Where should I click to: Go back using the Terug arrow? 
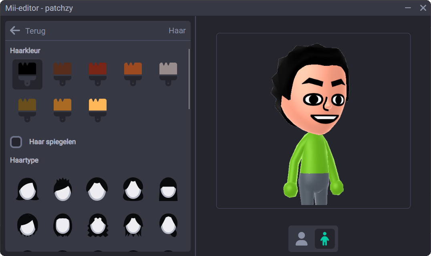(x=15, y=30)
